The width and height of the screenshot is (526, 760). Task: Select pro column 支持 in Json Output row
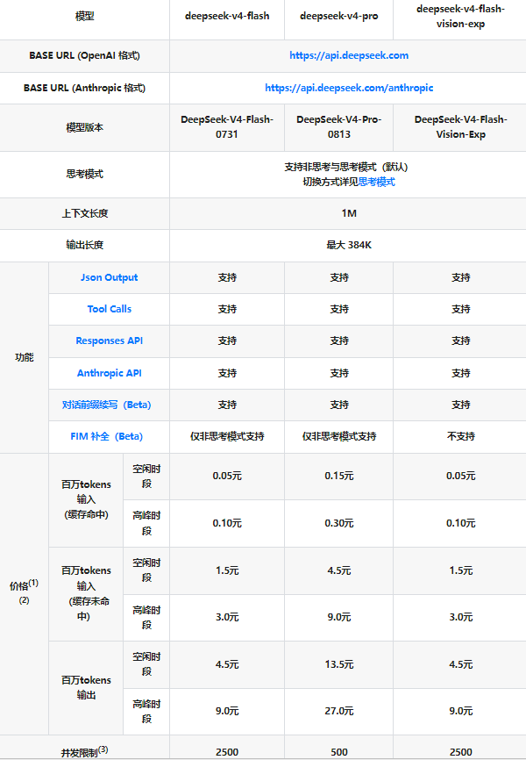[x=339, y=277]
